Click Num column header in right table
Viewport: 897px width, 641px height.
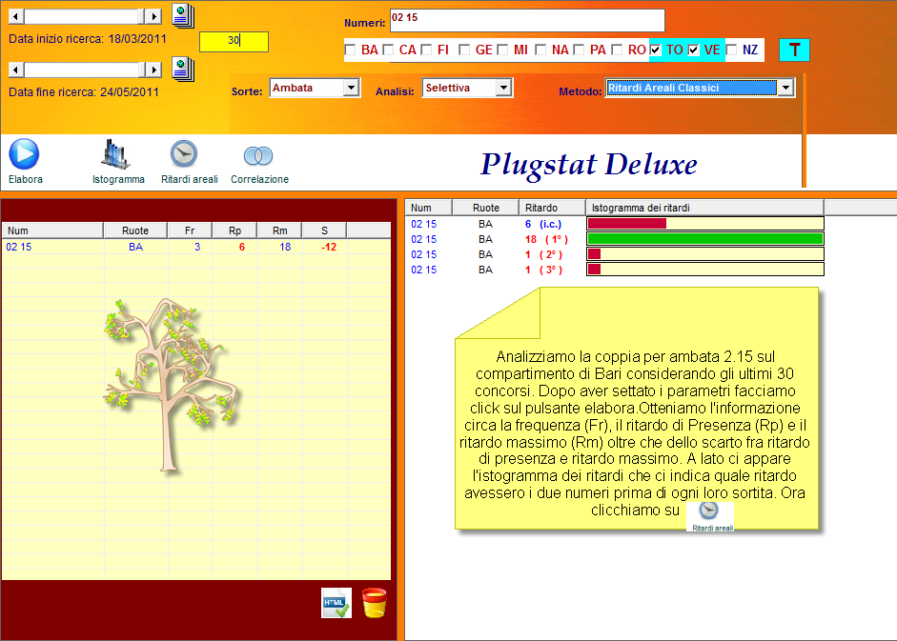(x=428, y=208)
